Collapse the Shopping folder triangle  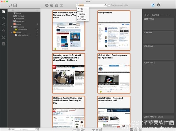(x=11, y=27)
